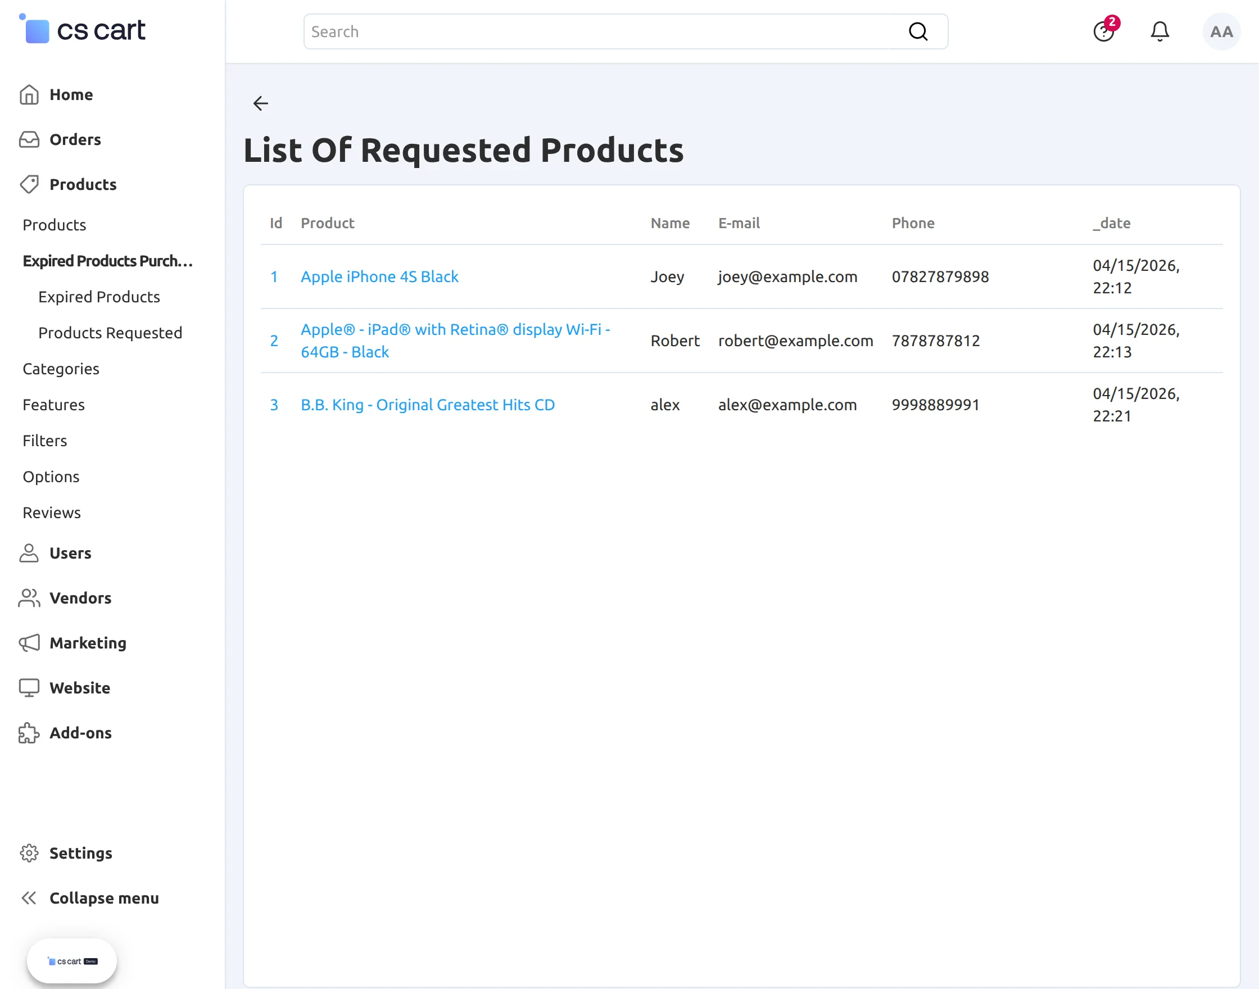The height and width of the screenshot is (989, 1259).
Task: Open Expired Products sub-item
Action: (99, 297)
